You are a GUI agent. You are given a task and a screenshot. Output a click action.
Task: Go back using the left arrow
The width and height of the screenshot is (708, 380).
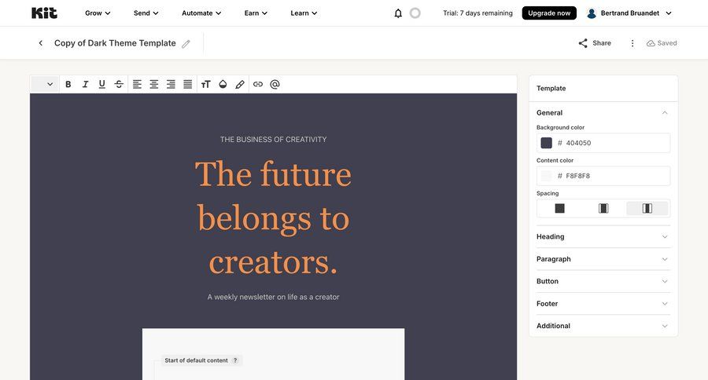[x=41, y=43]
